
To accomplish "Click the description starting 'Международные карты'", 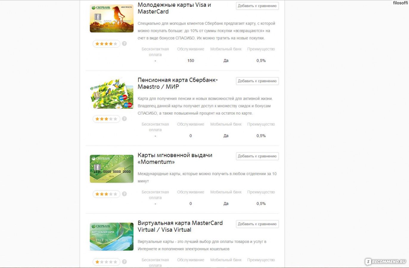I will (207, 177).
